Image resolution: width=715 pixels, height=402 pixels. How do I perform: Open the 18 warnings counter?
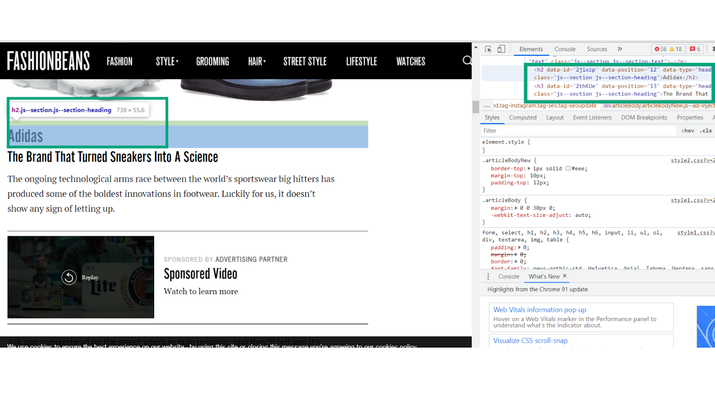676,49
